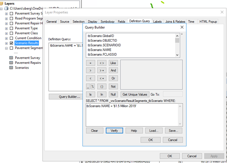Image resolution: width=227 pixels, height=163 pixels.
Task: Collapse the Pavement Segment layer
Action: pyautogui.click(x=7, y=48)
